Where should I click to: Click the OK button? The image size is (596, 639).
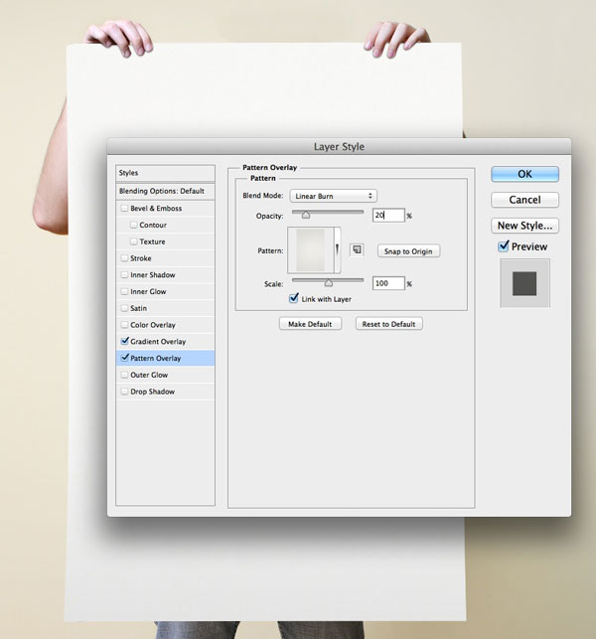(524, 174)
